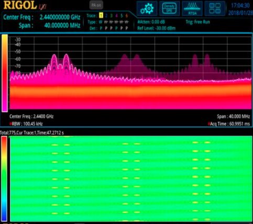Image resolution: width=253 pixels, height=224 pixels.
Task: Select trace 1 highlighted in yellow
Action: point(101,16)
